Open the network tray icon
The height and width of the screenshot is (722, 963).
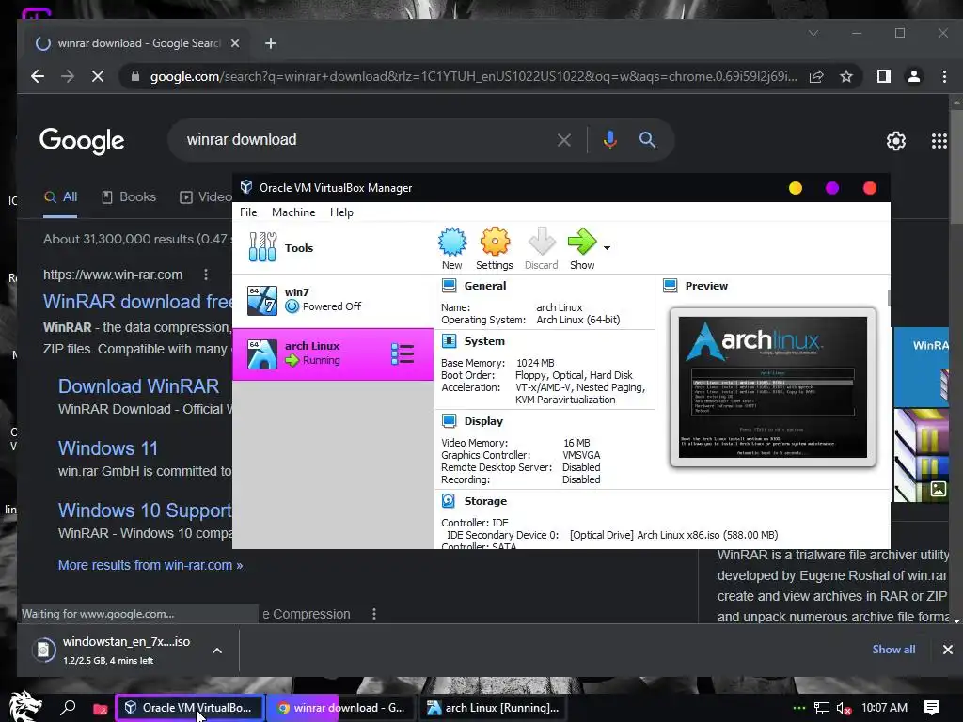[x=822, y=709]
